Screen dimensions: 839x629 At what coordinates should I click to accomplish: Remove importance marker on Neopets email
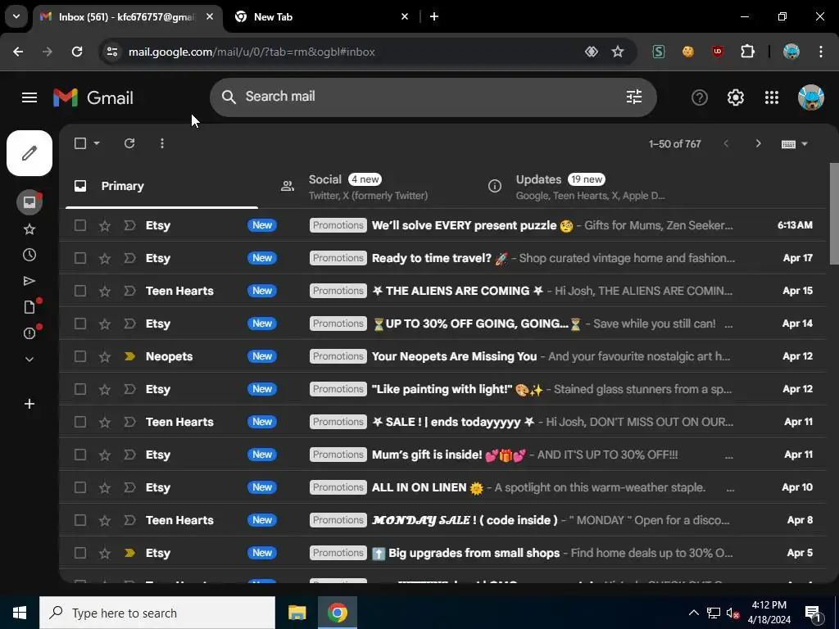tap(129, 357)
